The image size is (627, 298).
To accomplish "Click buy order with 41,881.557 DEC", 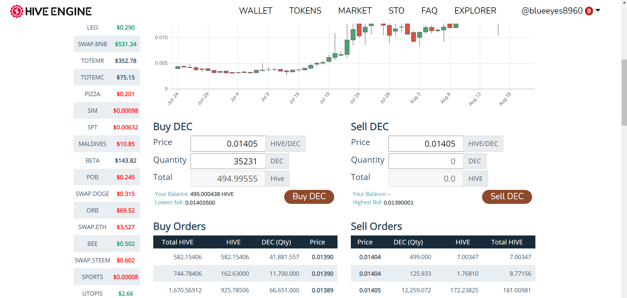I will 245,257.
